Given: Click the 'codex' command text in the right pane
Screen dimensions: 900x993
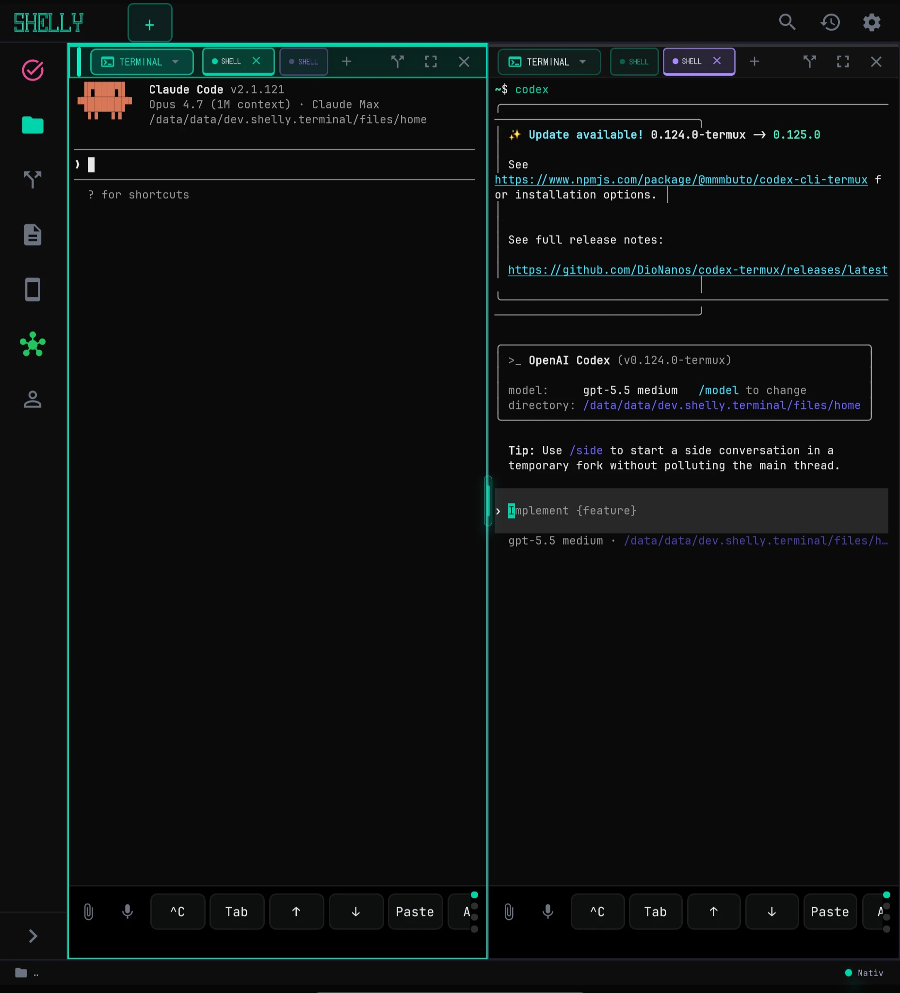Looking at the screenshot, I should (x=532, y=89).
